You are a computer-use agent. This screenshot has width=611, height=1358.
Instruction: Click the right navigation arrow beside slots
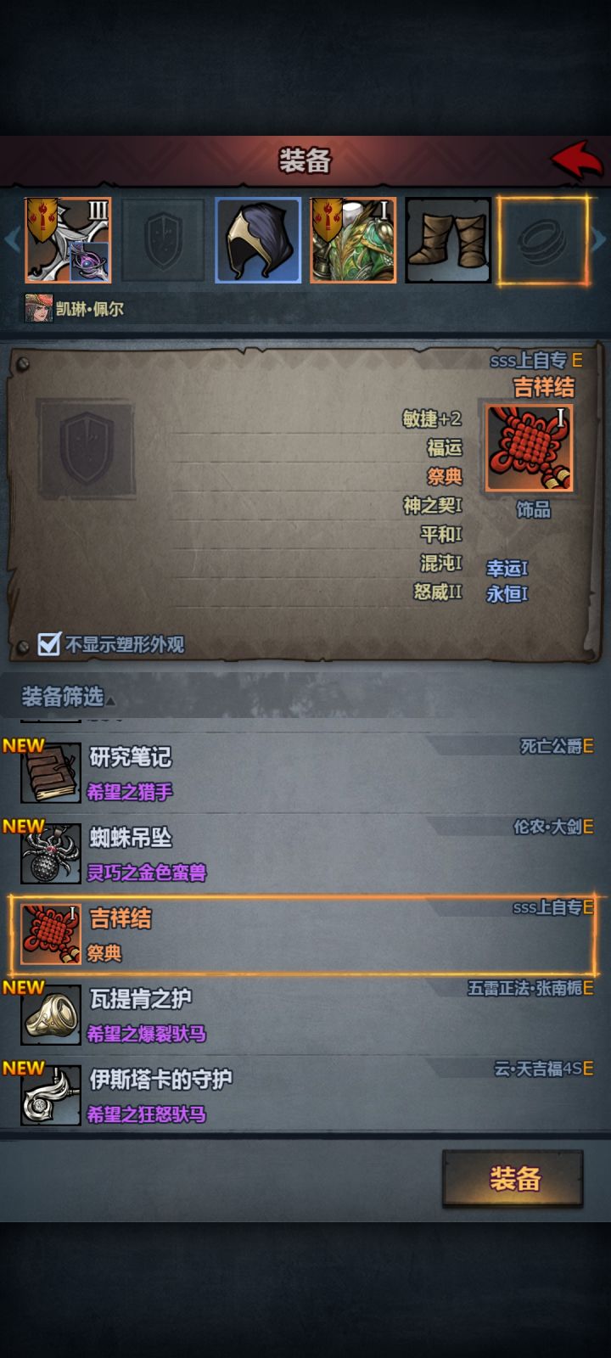599,240
